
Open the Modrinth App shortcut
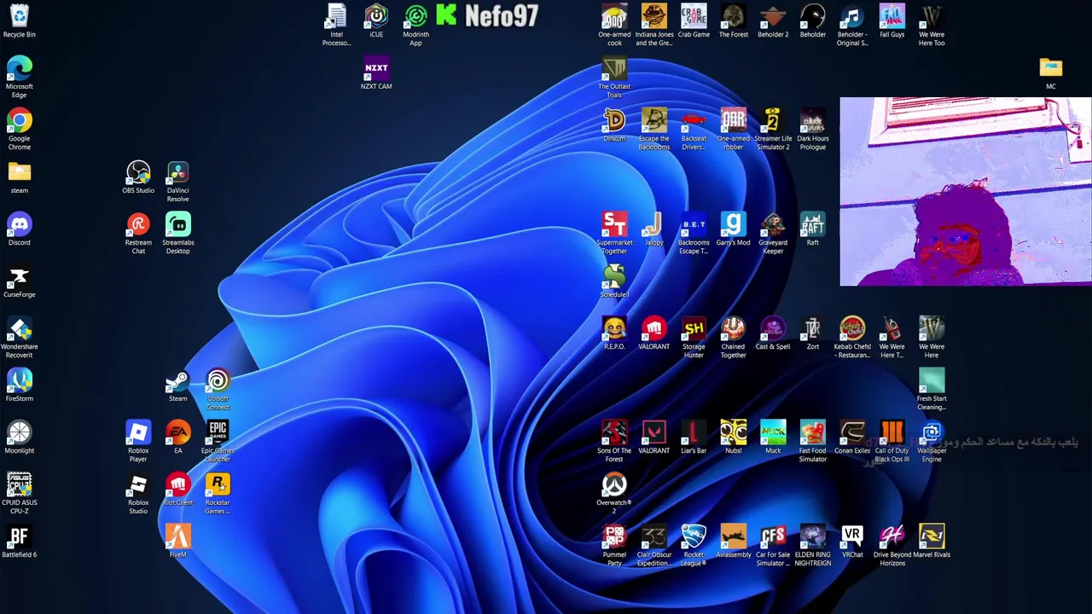coord(415,26)
